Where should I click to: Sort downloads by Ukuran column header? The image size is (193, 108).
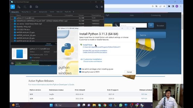(81, 15)
